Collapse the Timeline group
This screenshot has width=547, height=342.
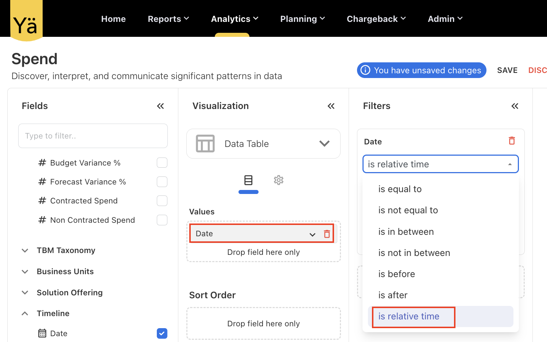point(25,314)
